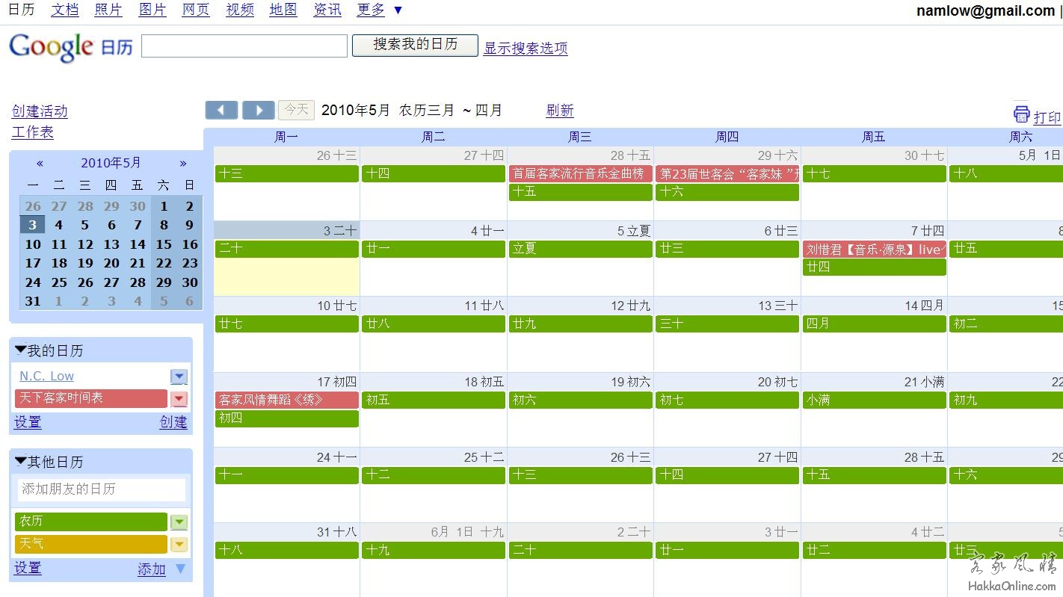Click the 创建活动 link

point(40,111)
